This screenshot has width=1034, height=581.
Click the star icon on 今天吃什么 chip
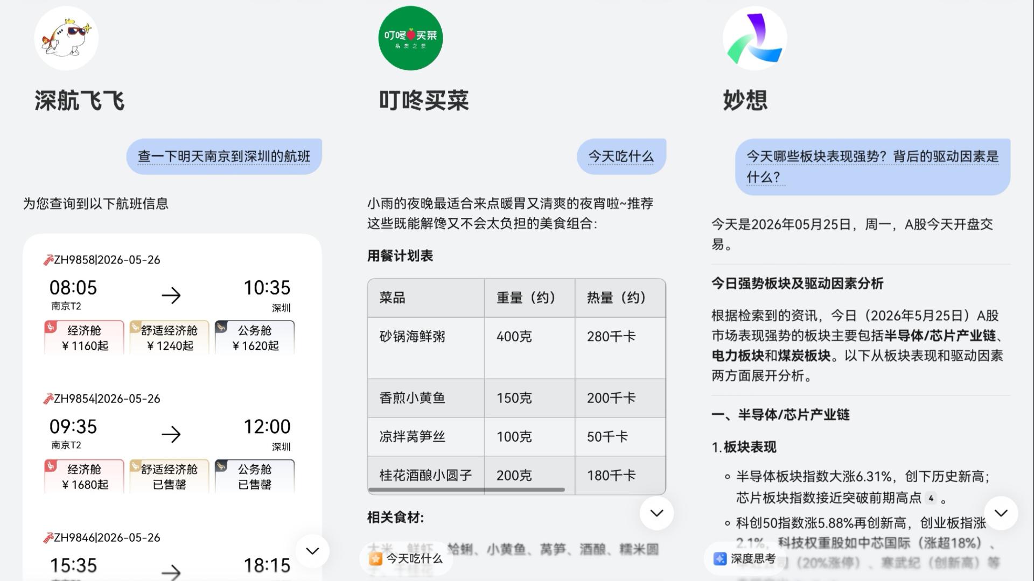(x=375, y=559)
